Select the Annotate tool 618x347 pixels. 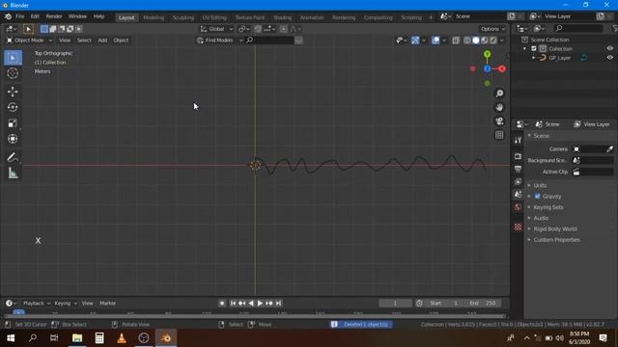13,157
